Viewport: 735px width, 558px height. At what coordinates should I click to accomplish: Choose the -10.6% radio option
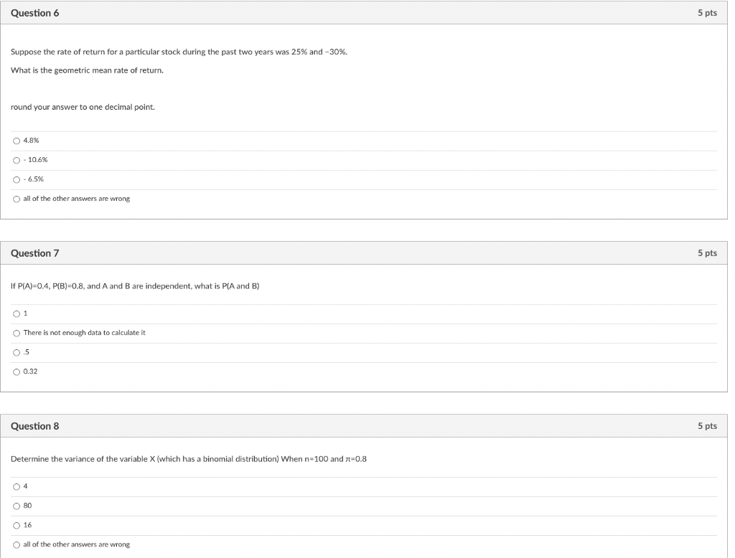[17, 160]
